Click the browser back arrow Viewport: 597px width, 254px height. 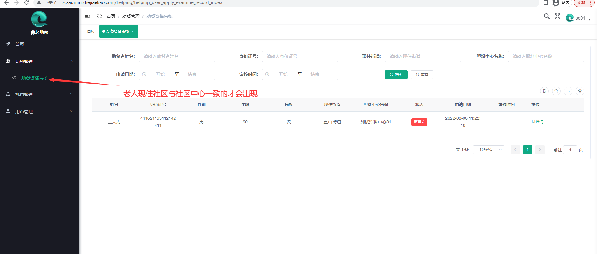pyautogui.click(x=7, y=2)
